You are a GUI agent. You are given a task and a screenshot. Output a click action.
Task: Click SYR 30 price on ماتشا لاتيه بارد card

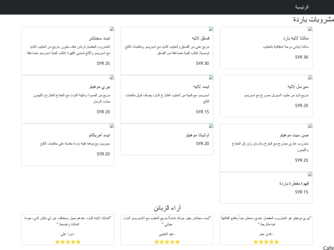(x=301, y=57)
